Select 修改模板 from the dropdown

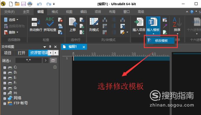click(x=161, y=41)
